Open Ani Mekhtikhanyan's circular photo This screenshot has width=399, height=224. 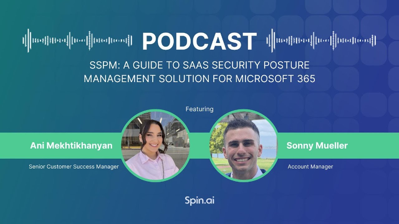(x=156, y=145)
